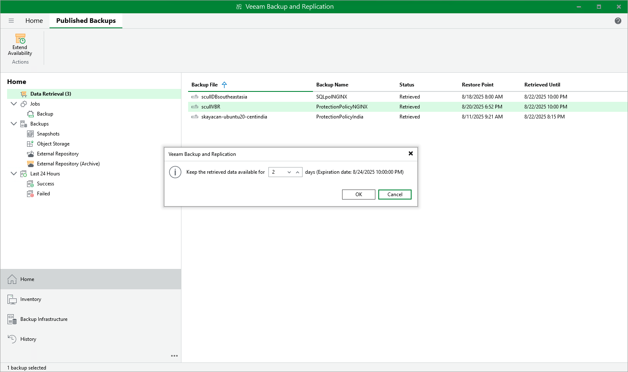Open the History view
This screenshot has width=628, height=372.
91,339
